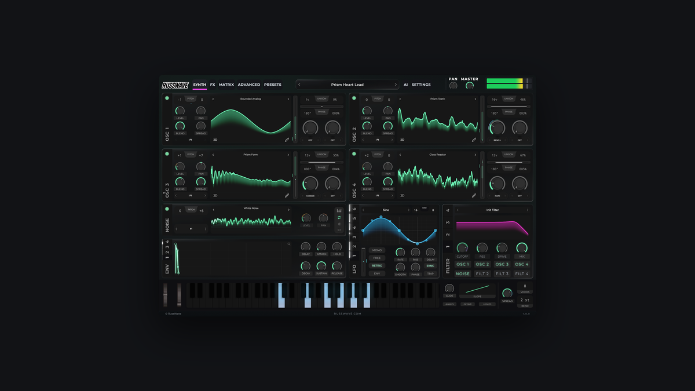Open the OSC 1 waveform pencil editor

point(287,140)
